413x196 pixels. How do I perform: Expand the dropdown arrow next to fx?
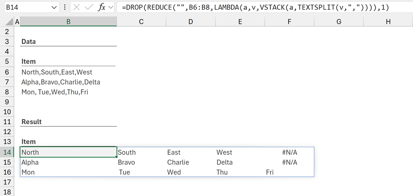(111, 7)
